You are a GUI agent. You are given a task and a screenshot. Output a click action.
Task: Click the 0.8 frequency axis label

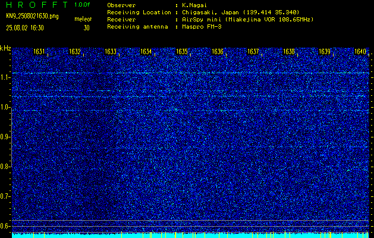[4, 167]
